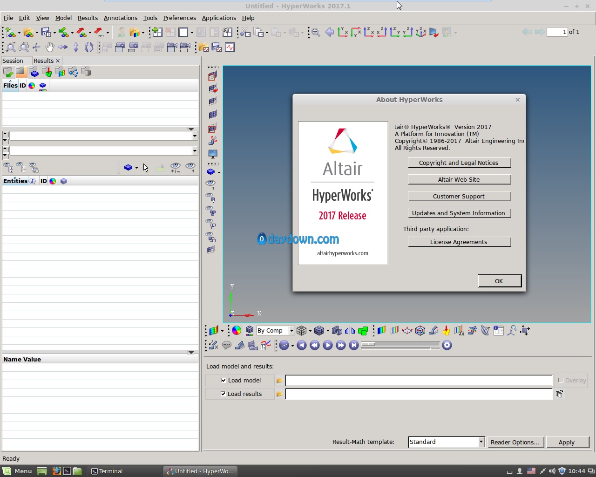596x477 pixels.
Task: Click the Rotate view icon
Action: tap(89, 47)
